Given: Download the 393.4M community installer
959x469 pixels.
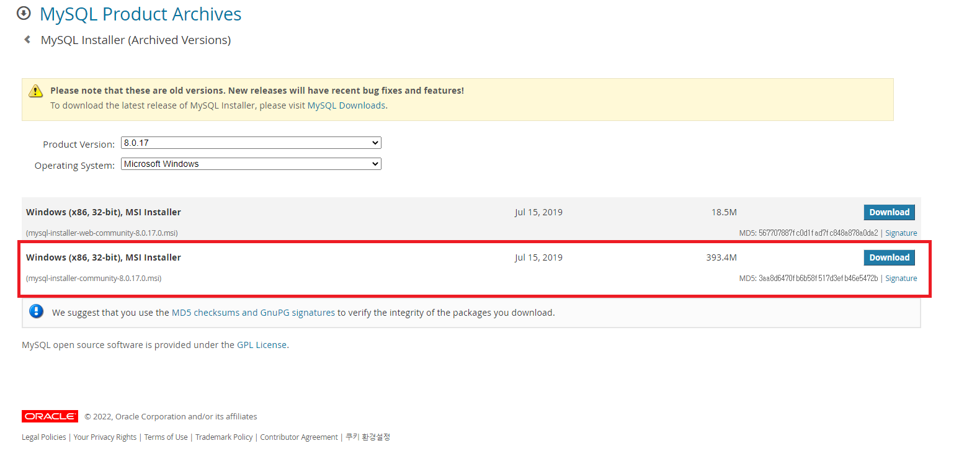Looking at the screenshot, I should click(x=889, y=257).
